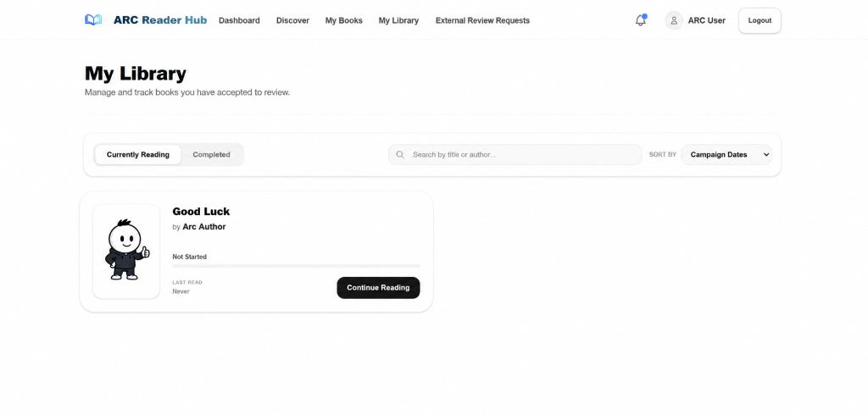Click the open book logo icon
This screenshot has height=415, width=868.
[x=93, y=20]
